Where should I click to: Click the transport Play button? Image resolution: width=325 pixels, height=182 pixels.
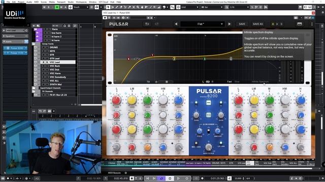point(178,178)
